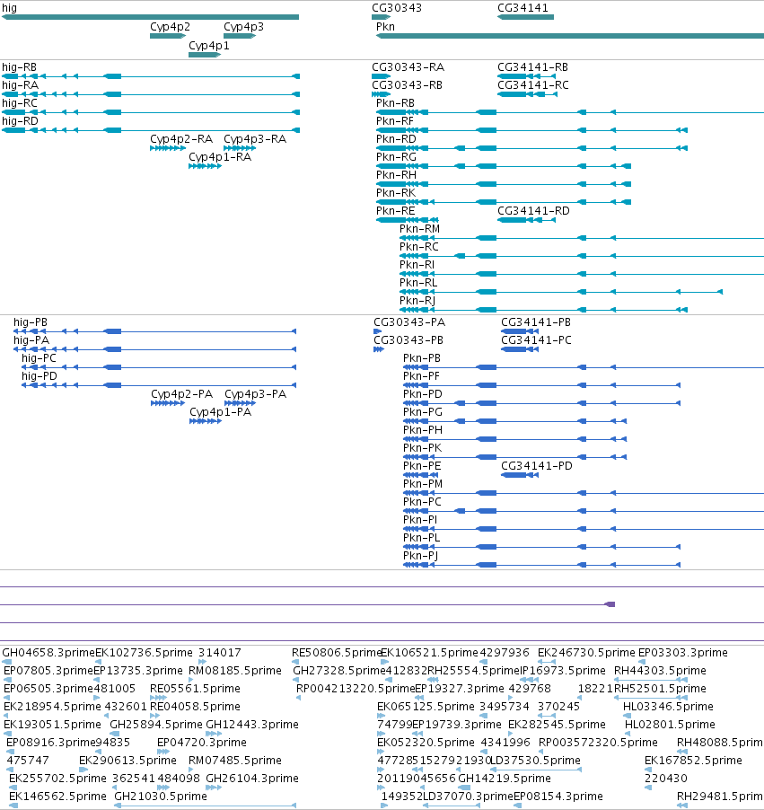764x810 pixels.
Task: Click the Pkn-RC transcript label
Action: click(419, 247)
